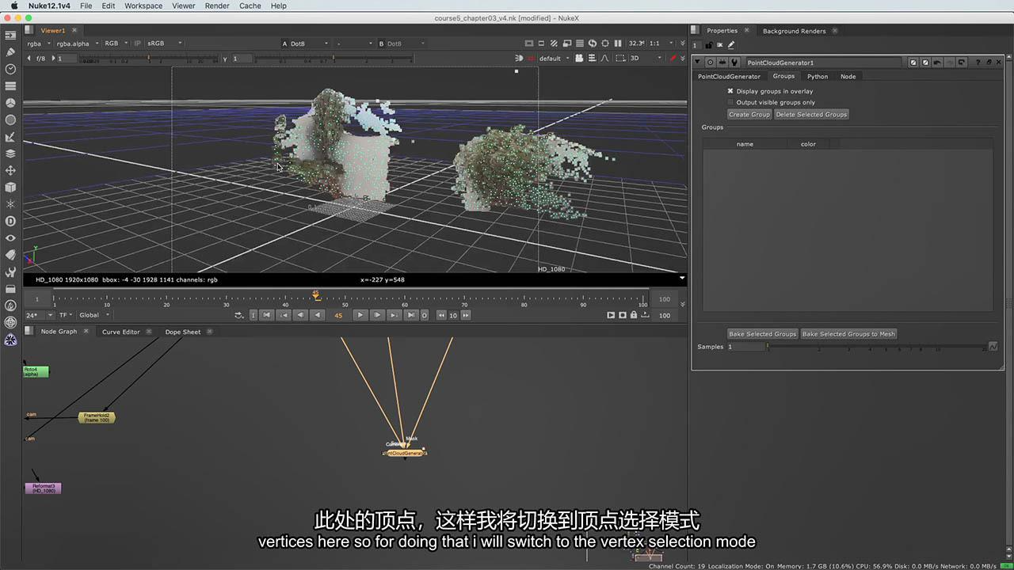The image size is (1014, 570).
Task: Open help for PointCloudGenerator1 via question mark
Action: (978, 63)
